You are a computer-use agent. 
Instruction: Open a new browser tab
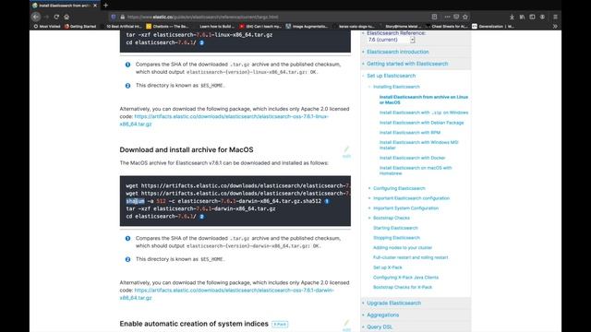(x=105, y=6)
